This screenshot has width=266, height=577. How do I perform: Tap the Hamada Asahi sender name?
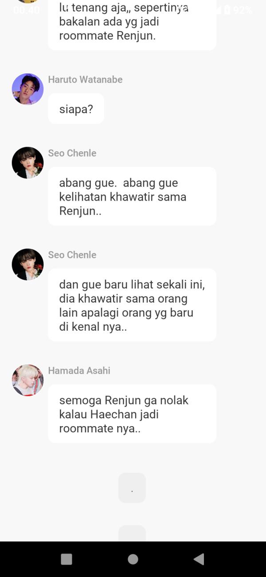(x=79, y=371)
